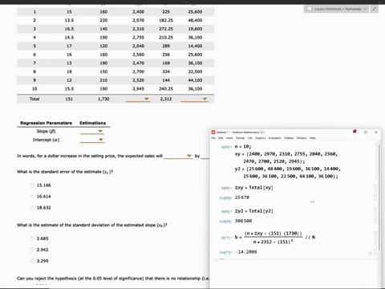Click the Total value 1,730
Screen dimensions: 385x289
click(103, 99)
